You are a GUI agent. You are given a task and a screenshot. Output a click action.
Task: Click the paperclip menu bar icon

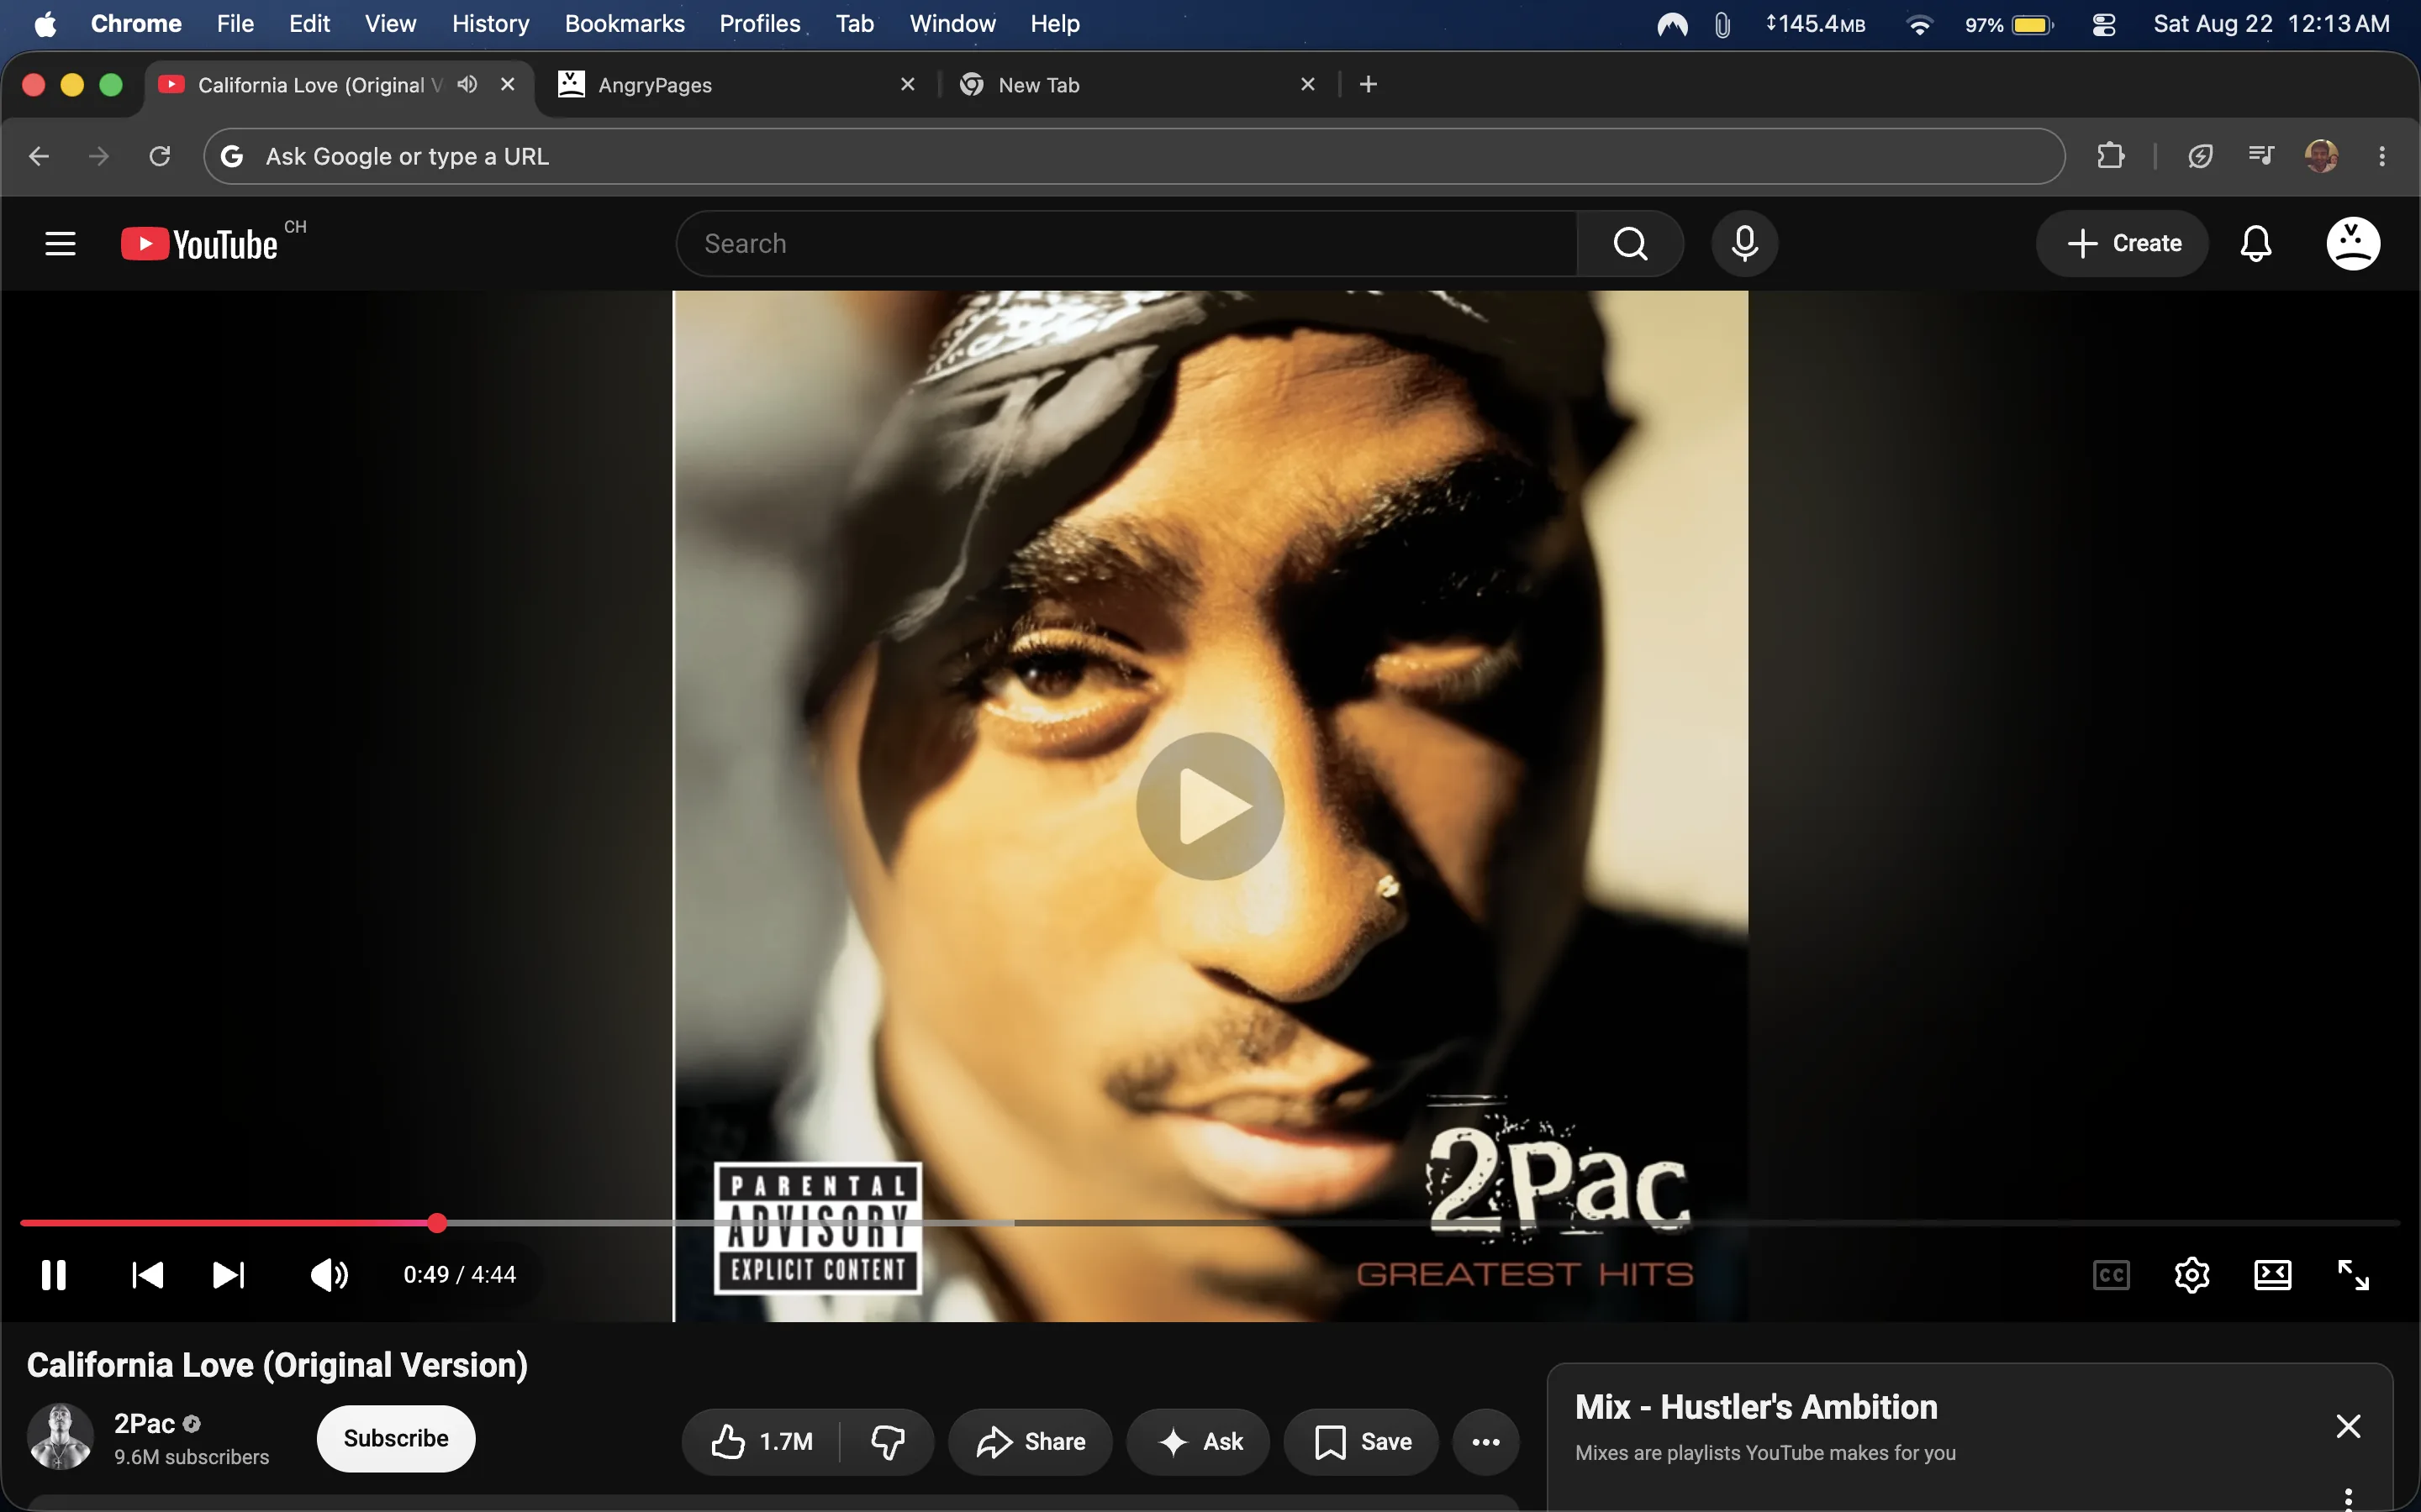tap(1722, 24)
